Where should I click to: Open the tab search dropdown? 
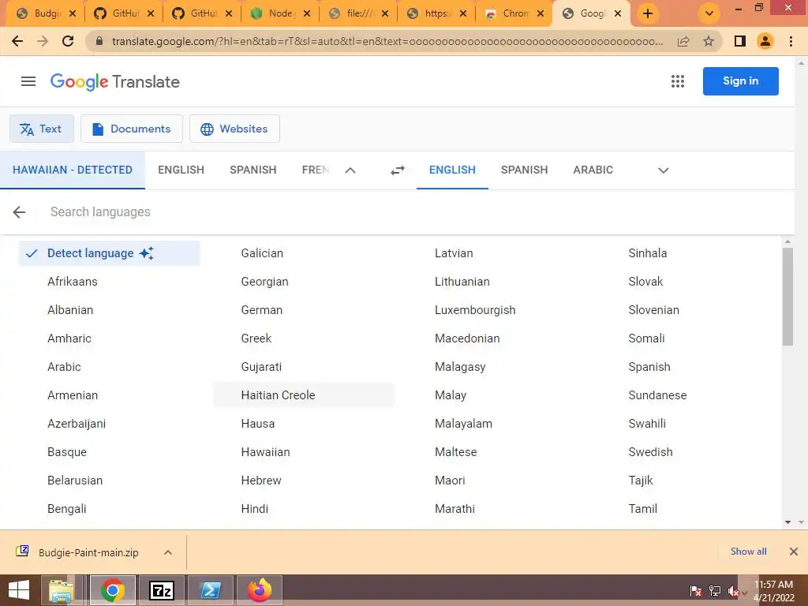tap(709, 14)
